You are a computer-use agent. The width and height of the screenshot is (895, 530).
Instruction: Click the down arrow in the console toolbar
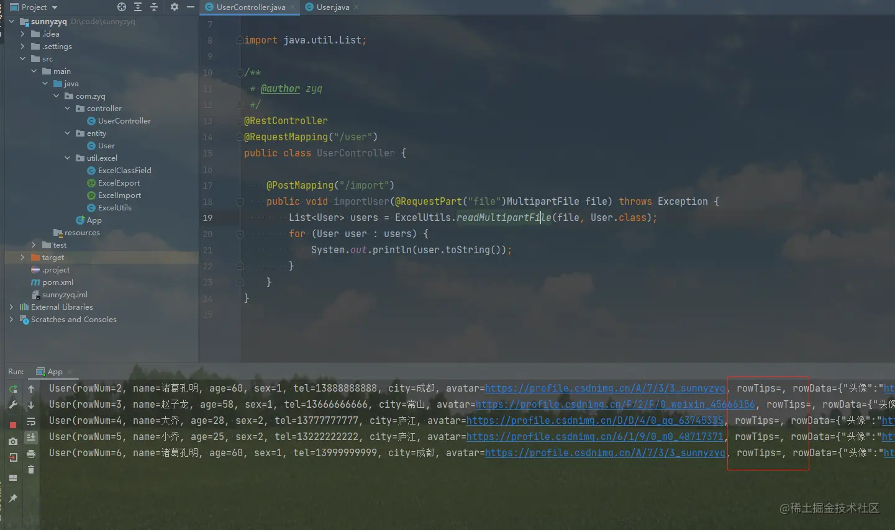tap(31, 405)
